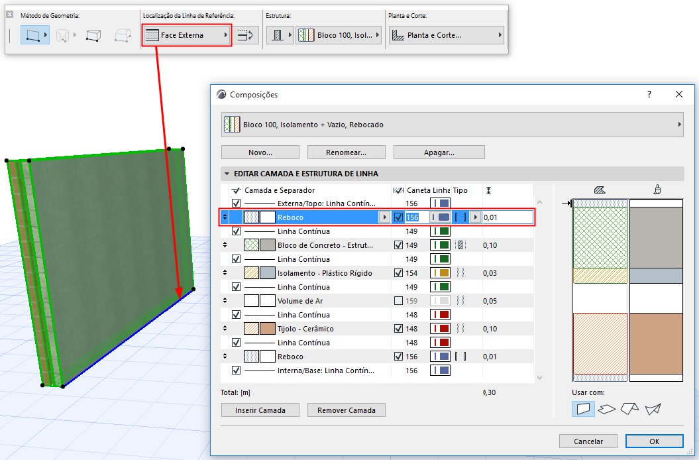Toggle end-line checkbox for Bloco de Concreto layer
This screenshot has width=699, height=460.
tap(399, 245)
